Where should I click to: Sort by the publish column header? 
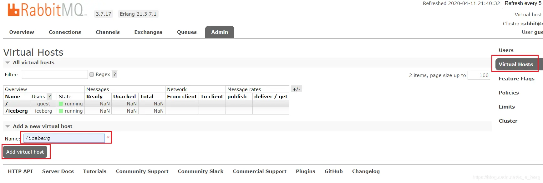click(x=237, y=97)
